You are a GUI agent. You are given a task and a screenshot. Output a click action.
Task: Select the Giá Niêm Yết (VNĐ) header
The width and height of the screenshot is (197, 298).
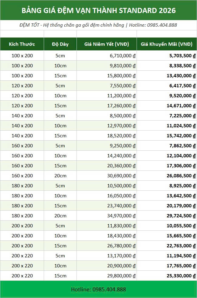[107, 44]
